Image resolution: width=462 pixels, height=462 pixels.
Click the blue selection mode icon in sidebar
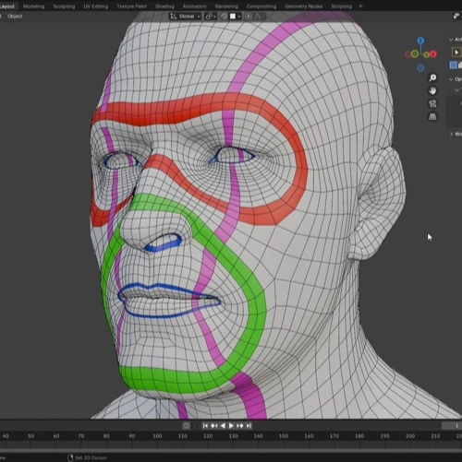[453, 65]
